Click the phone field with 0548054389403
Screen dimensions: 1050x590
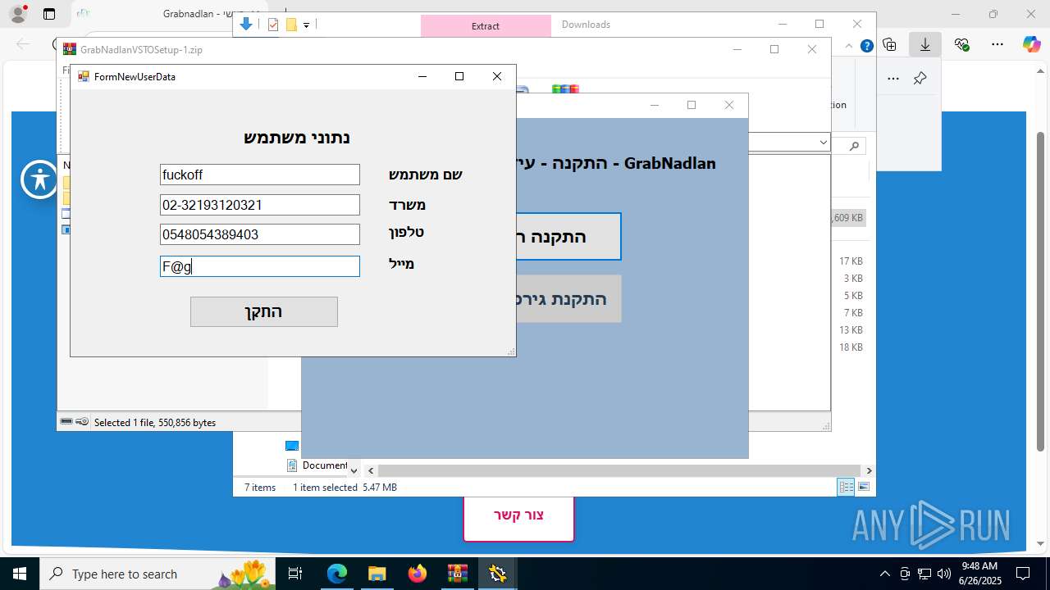pyautogui.click(x=260, y=234)
